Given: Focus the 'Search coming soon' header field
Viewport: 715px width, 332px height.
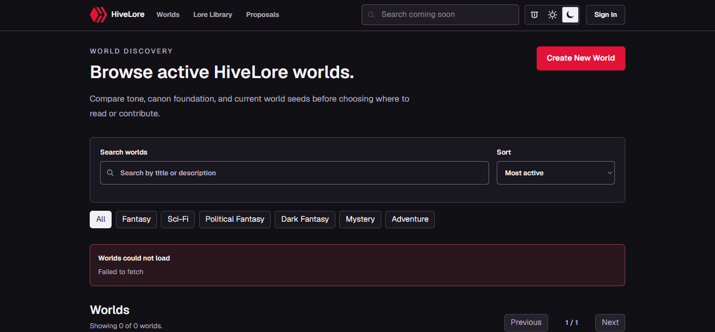Looking at the screenshot, I should [440, 15].
